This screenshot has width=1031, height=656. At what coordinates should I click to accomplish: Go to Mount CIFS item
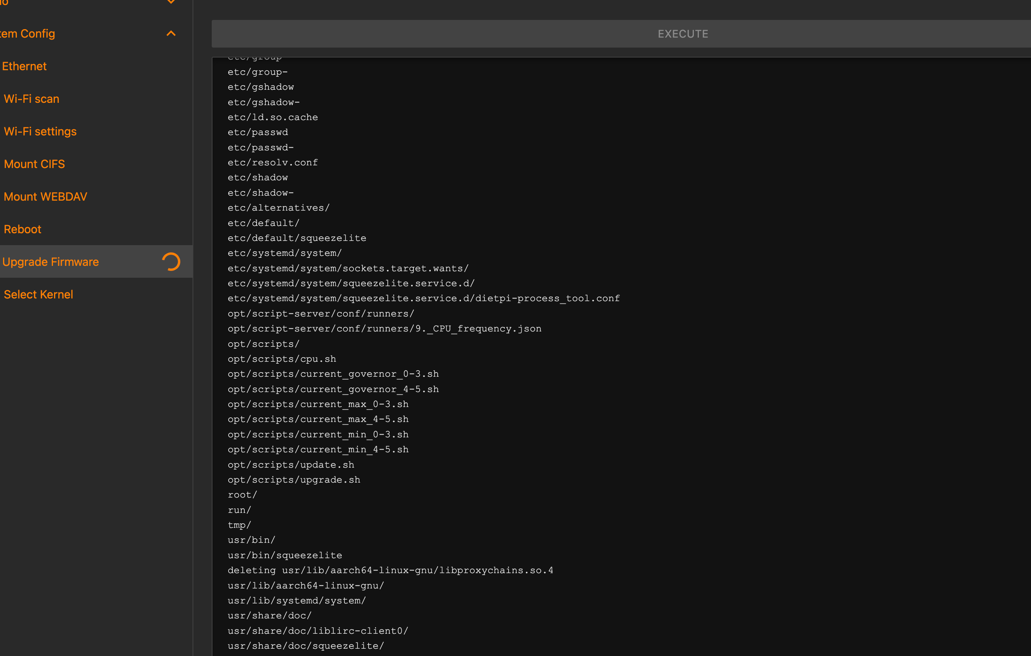pos(34,164)
